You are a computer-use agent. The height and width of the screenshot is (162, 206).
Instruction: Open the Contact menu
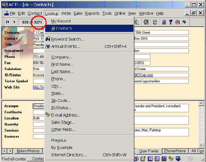[35, 13]
